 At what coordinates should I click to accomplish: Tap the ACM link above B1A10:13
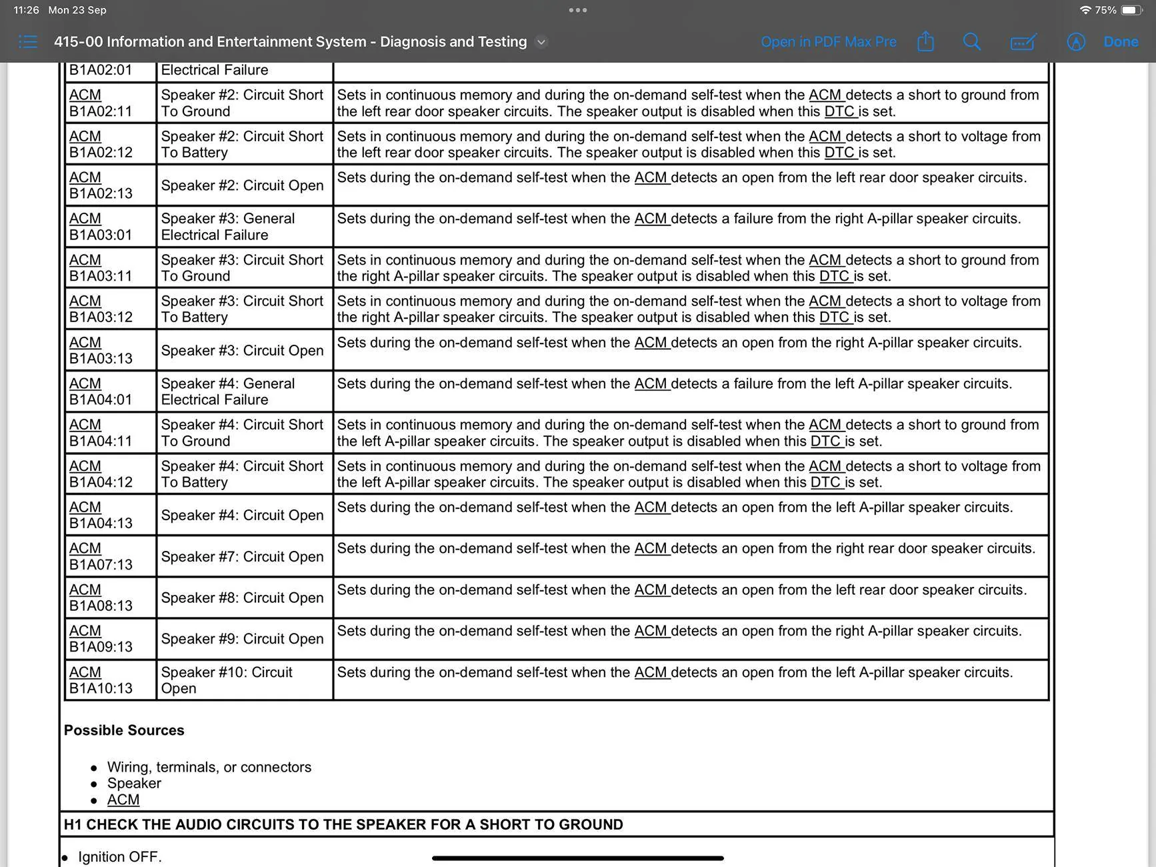[x=85, y=672]
